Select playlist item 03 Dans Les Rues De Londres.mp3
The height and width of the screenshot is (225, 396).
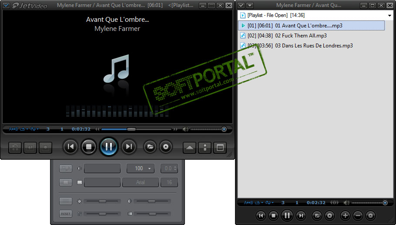[x=312, y=46]
